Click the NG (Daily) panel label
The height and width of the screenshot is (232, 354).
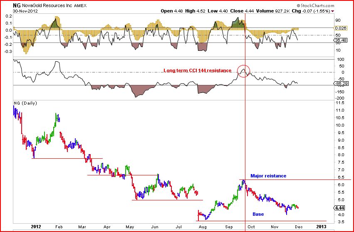coord(25,103)
